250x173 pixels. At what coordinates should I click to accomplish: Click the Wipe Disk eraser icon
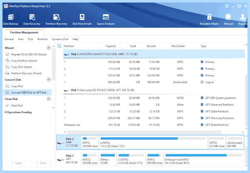pos(7,105)
